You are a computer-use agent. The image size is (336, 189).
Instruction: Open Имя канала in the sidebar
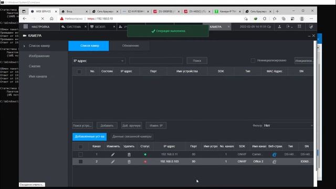click(38, 77)
